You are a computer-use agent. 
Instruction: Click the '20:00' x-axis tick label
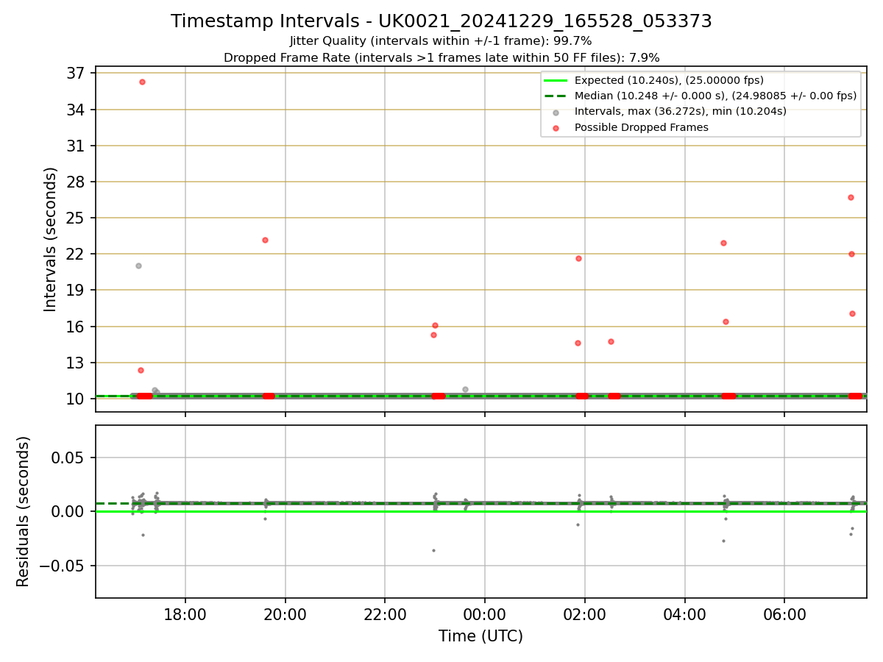(x=286, y=615)
